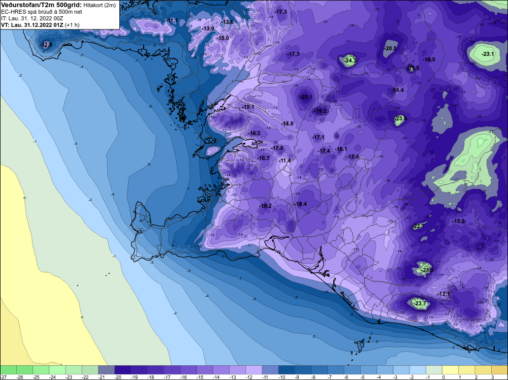Click the -24 legend color swatch
The height and width of the screenshot is (380, 508).
tap(57, 370)
